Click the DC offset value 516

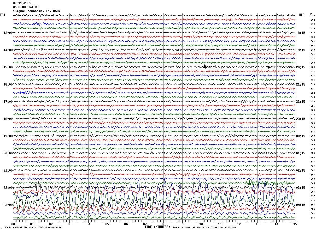pyautogui.click(x=313, y=84)
